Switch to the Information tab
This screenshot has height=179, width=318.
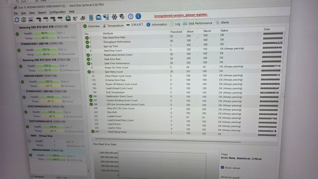[157, 24]
